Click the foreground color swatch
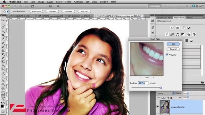The image size is (205, 115). tap(2, 106)
